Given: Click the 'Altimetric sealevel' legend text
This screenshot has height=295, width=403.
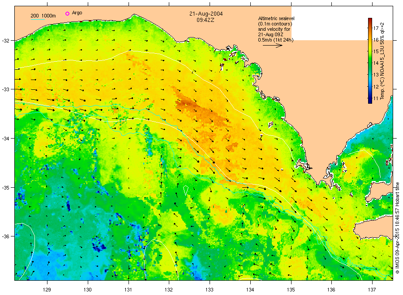Looking at the screenshot, I should [x=276, y=18].
